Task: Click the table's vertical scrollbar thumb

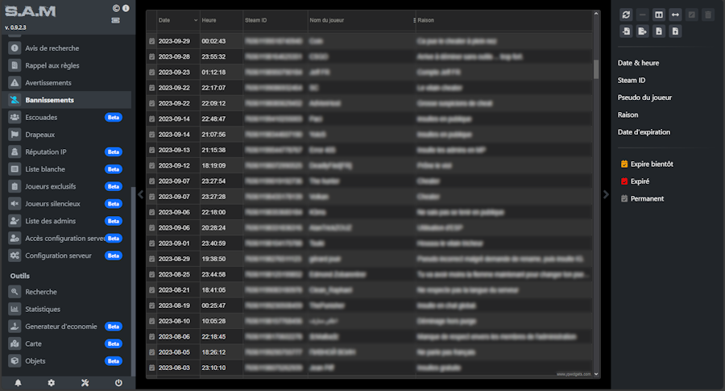Action: point(596,69)
